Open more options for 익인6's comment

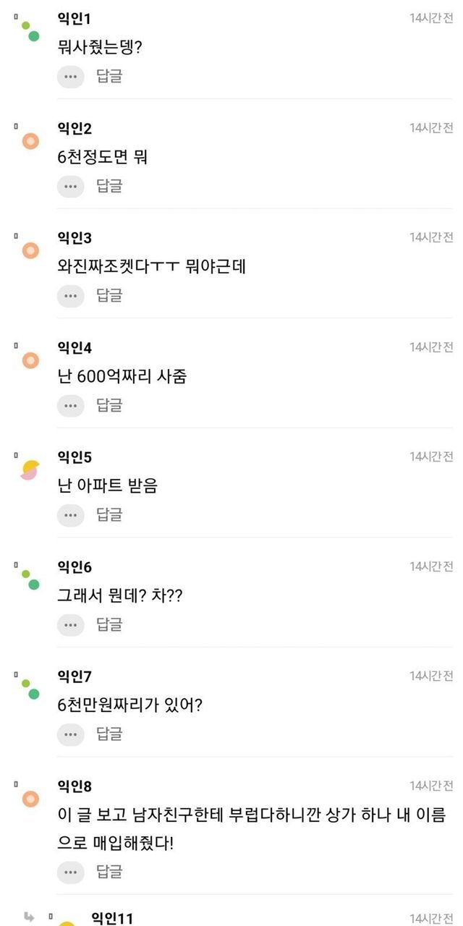[x=70, y=624]
